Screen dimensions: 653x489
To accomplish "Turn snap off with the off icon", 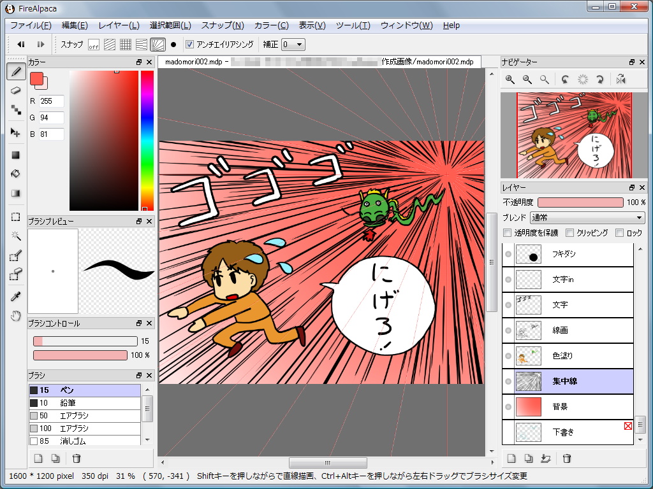I will [94, 45].
